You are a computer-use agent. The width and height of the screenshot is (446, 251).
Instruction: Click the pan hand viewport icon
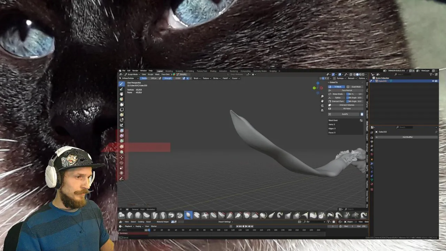click(x=322, y=101)
